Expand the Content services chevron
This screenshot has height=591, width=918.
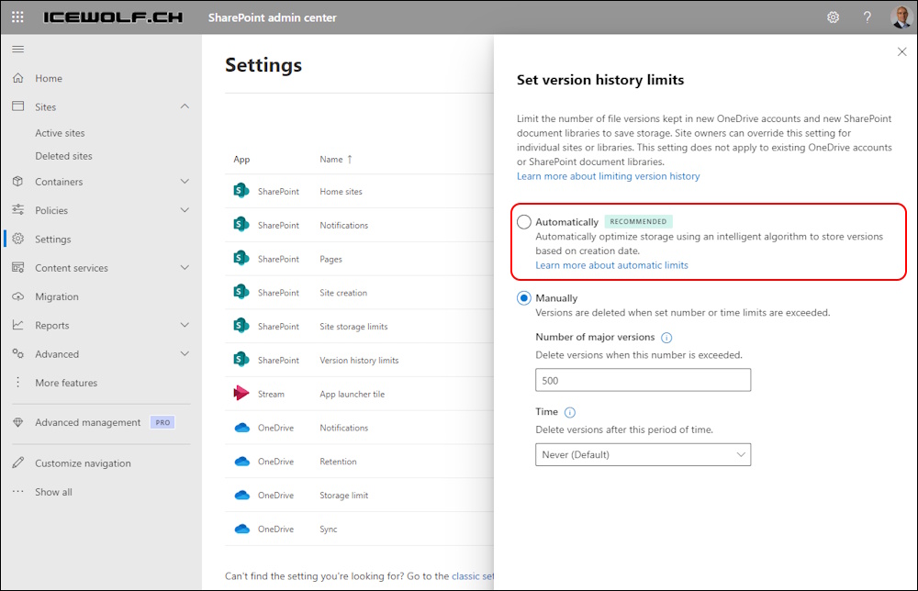[x=185, y=267]
